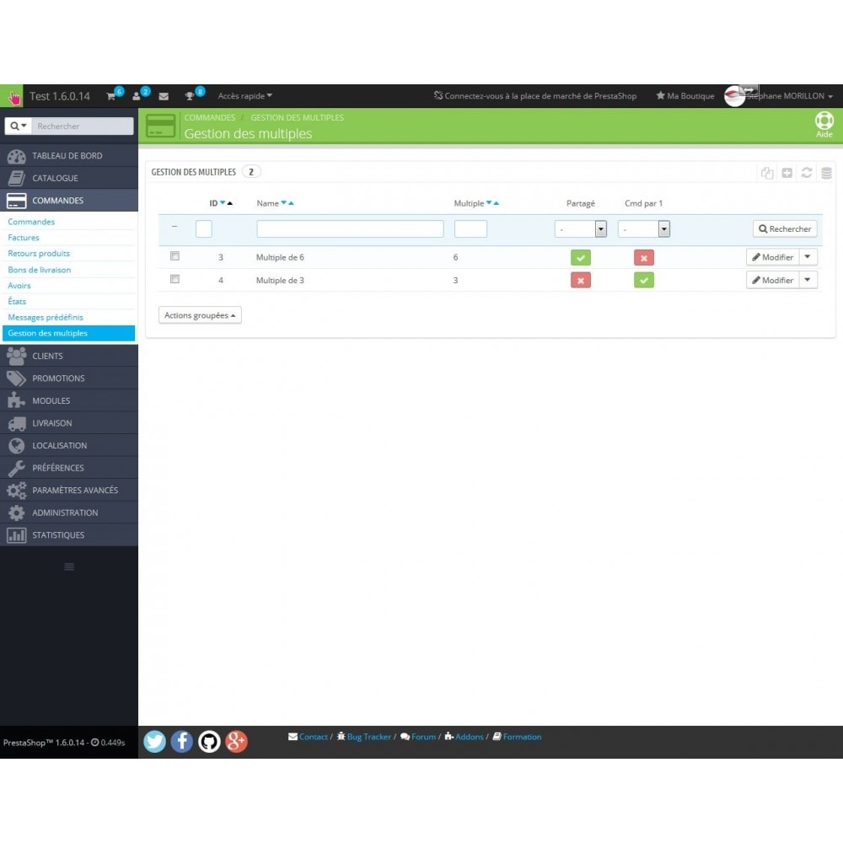Screen dimensions: 843x843
Task: Expand Modifier options arrow for Multiple de 3
Action: click(x=808, y=280)
